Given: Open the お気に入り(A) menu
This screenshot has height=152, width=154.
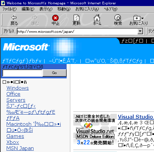Looking at the screenshot, I should point(87,9).
